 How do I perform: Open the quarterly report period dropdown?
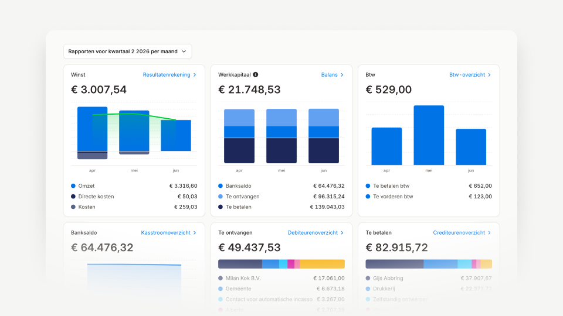pyautogui.click(x=127, y=51)
